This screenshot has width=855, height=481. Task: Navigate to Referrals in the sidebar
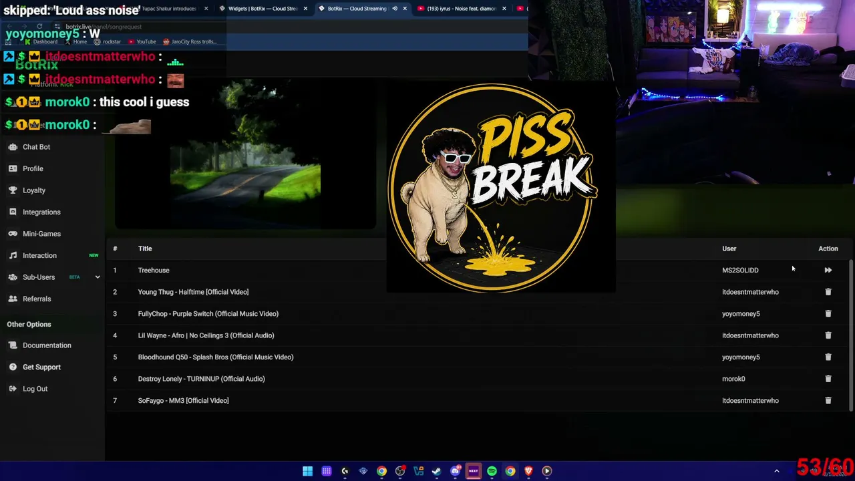37,299
